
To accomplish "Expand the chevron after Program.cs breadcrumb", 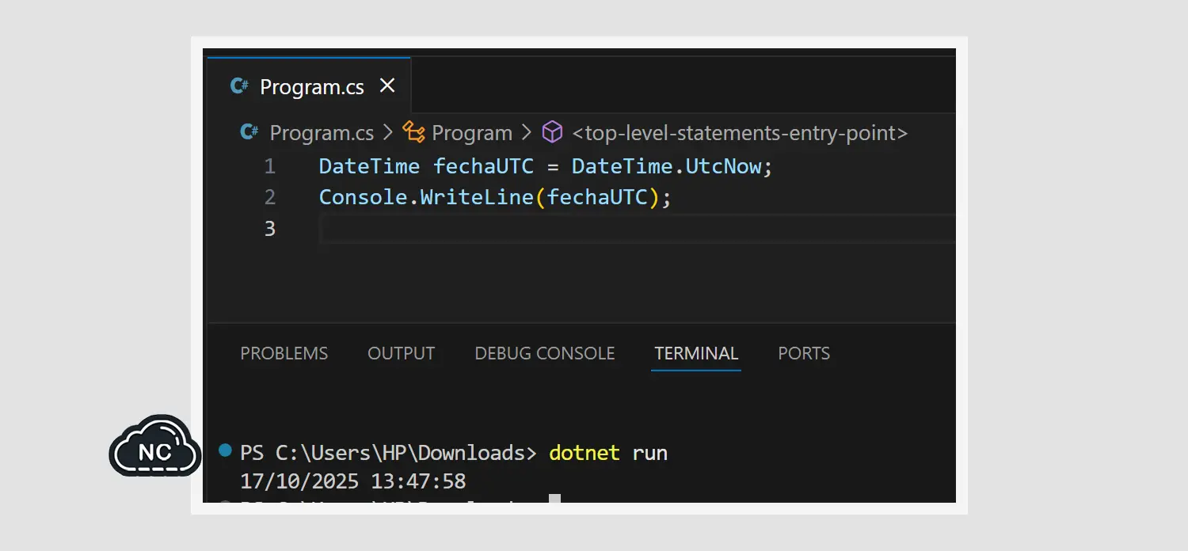I will (x=388, y=132).
